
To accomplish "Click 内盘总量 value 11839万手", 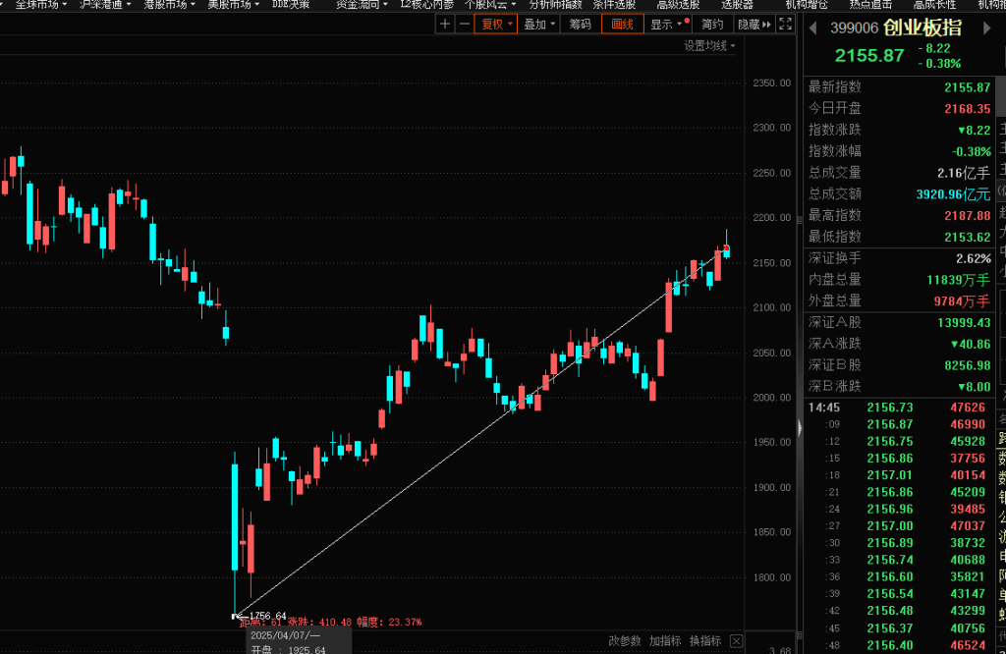I will pyautogui.click(x=958, y=280).
